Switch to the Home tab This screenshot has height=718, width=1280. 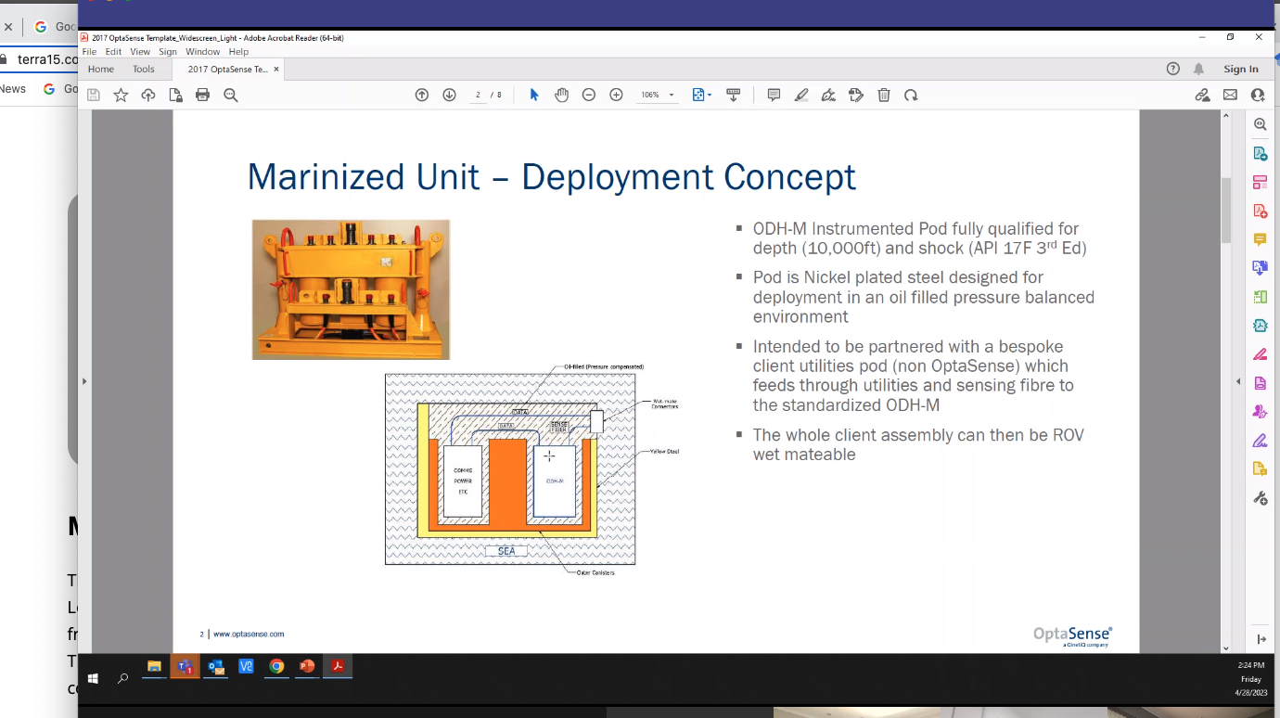pos(101,70)
